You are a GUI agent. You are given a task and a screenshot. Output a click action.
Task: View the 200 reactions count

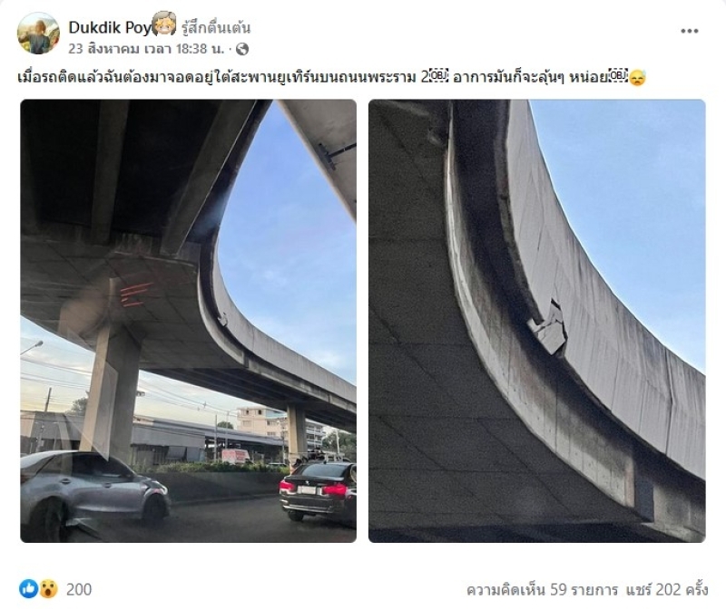click(x=79, y=589)
